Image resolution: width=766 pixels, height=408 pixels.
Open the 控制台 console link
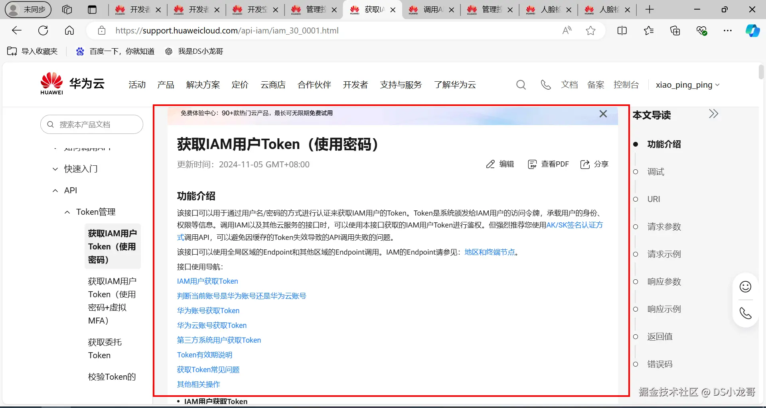click(626, 84)
